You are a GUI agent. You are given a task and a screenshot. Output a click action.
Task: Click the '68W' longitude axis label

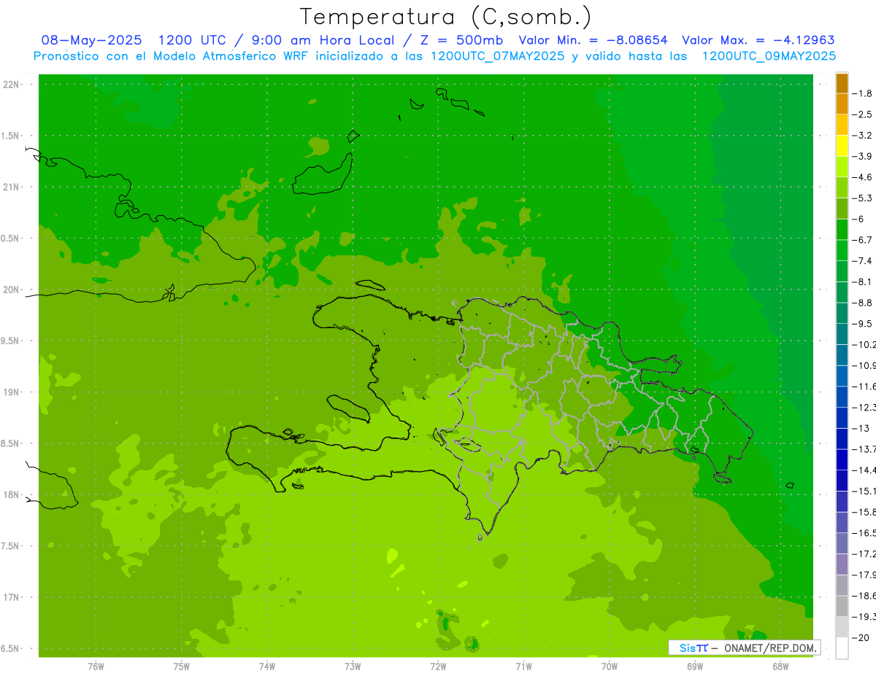pyautogui.click(x=780, y=667)
